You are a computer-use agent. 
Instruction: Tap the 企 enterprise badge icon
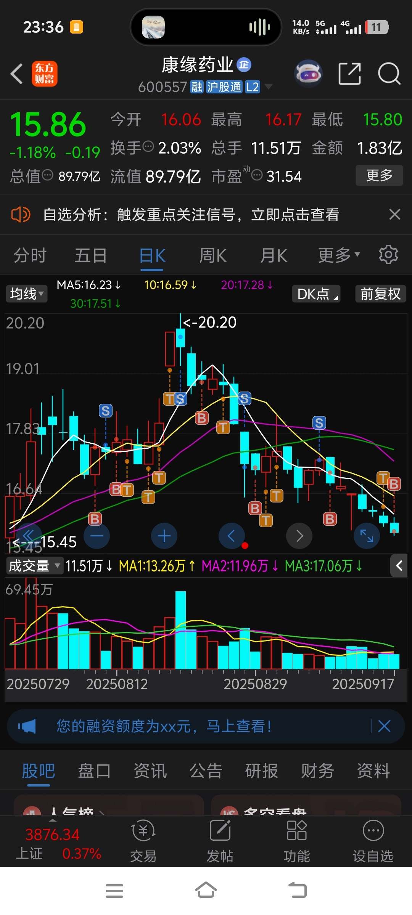(x=244, y=64)
